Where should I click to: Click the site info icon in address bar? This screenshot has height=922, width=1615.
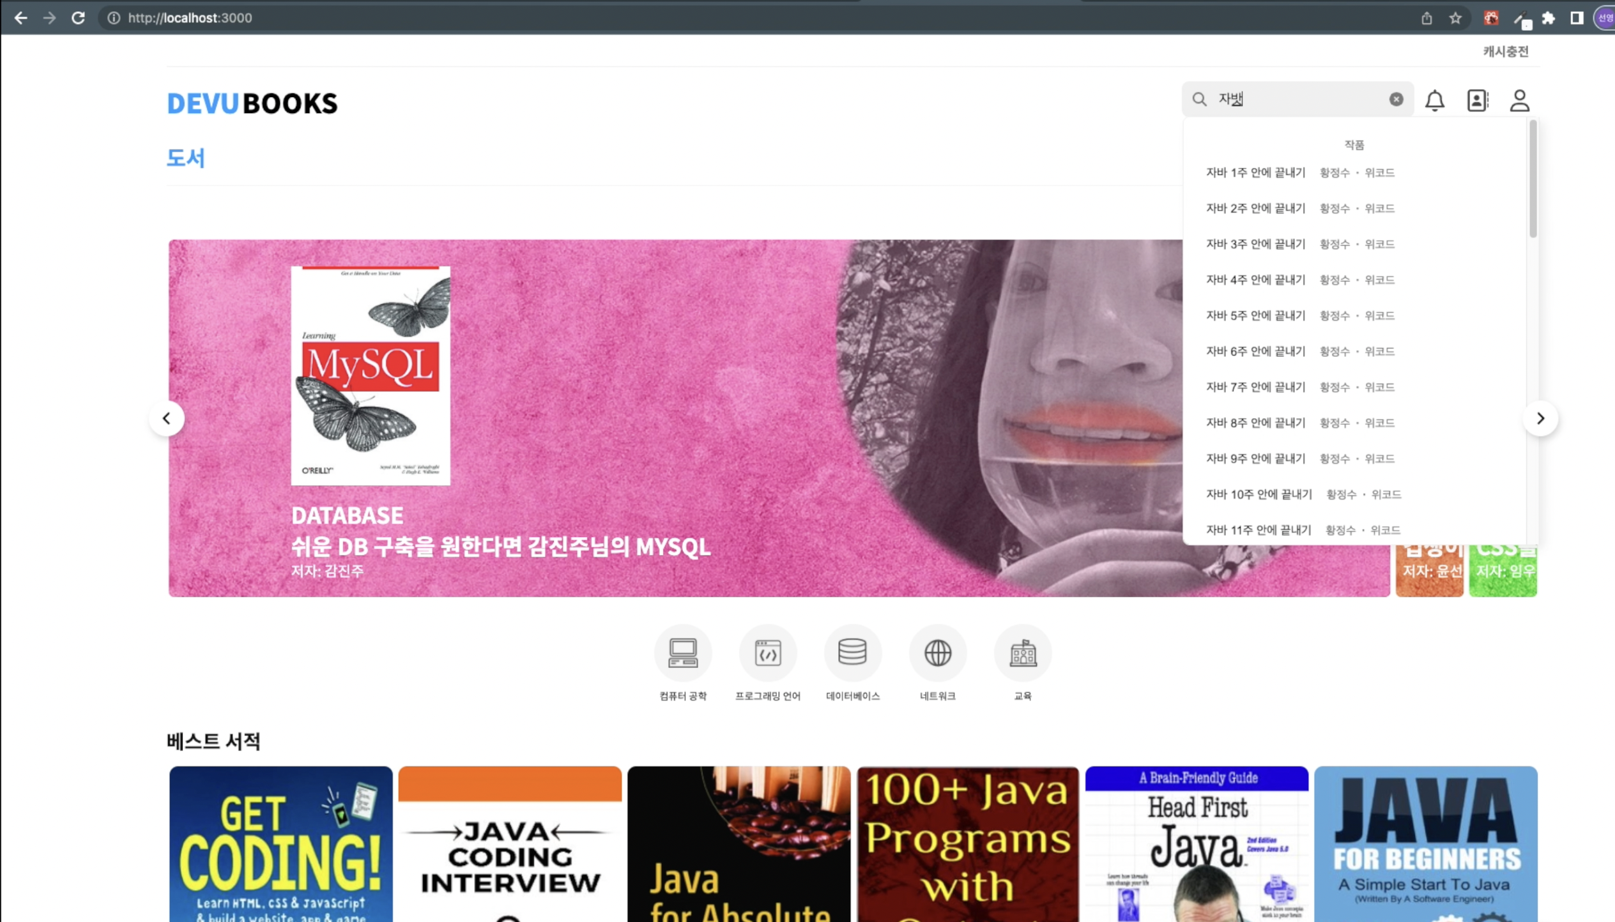[114, 18]
